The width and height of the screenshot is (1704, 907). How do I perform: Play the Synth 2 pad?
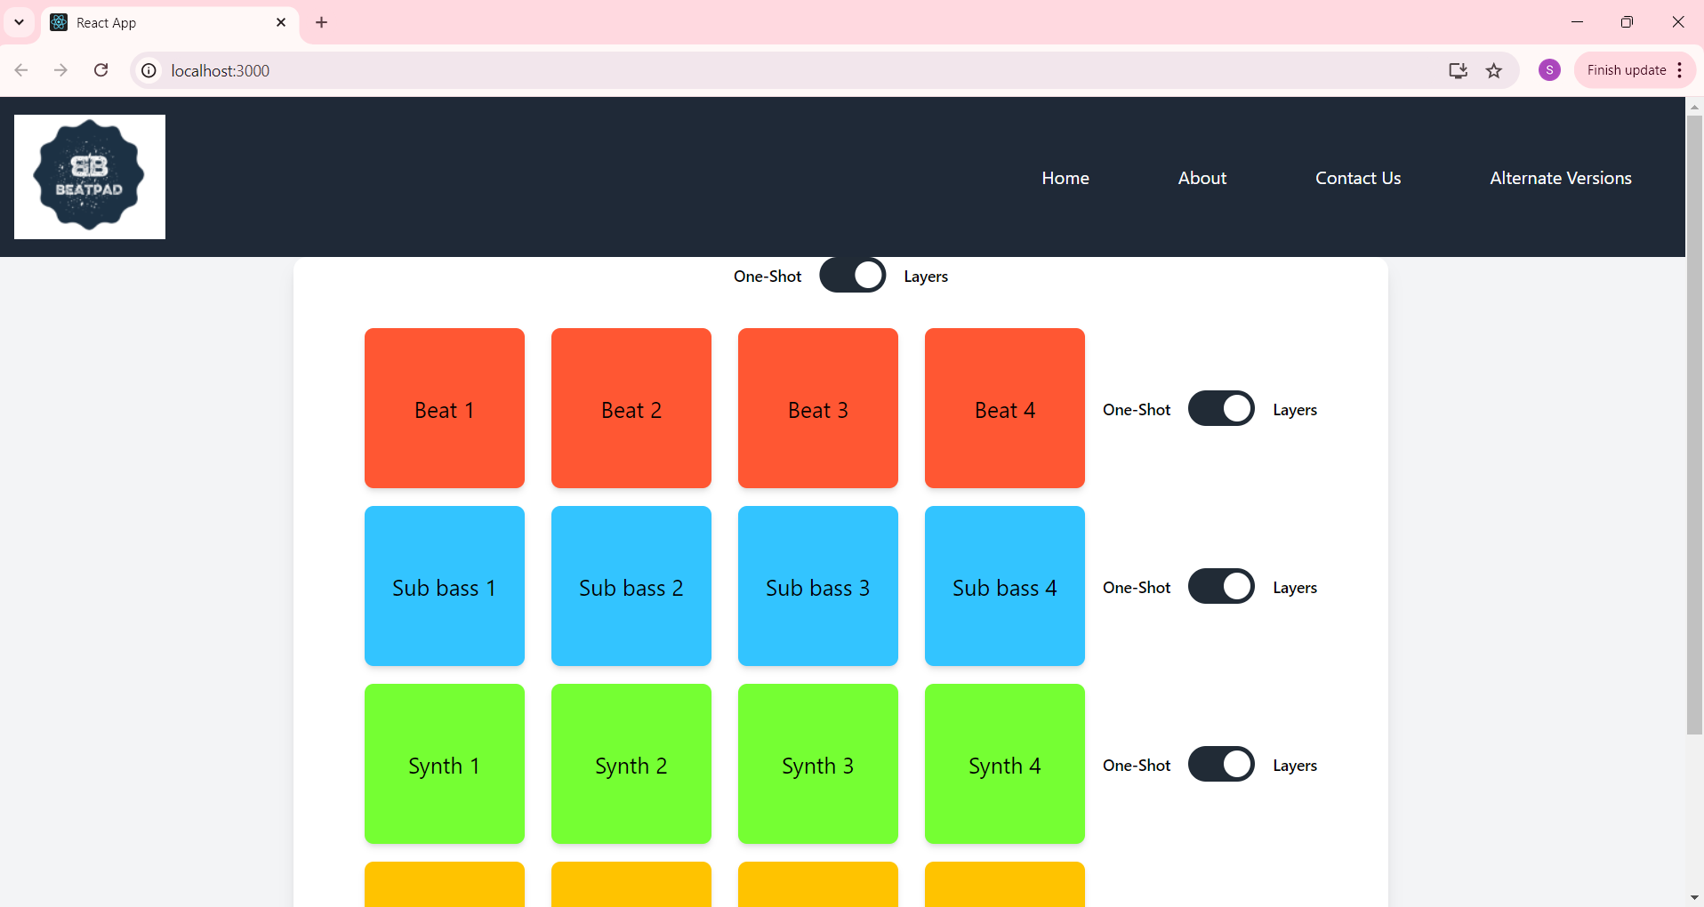tap(631, 764)
